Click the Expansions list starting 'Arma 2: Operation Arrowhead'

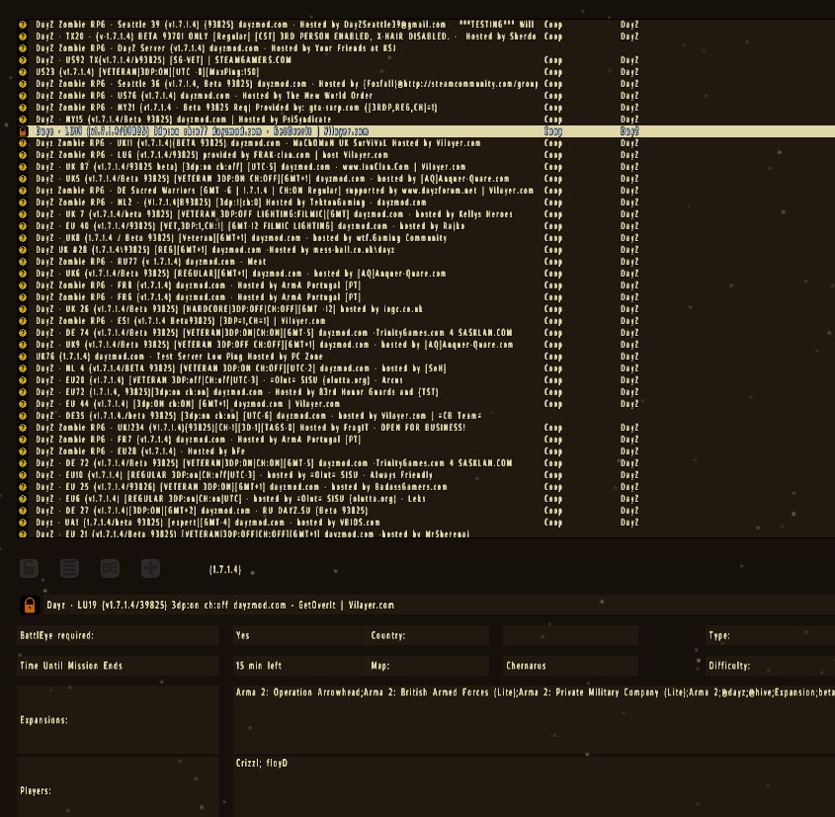pyautogui.click(x=535, y=719)
